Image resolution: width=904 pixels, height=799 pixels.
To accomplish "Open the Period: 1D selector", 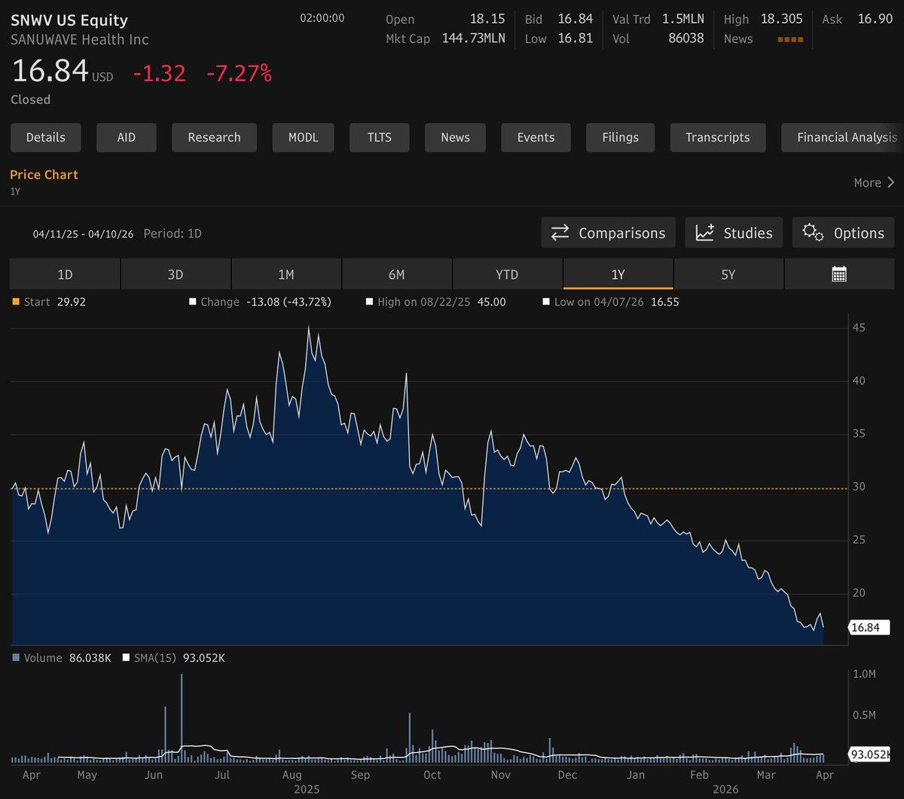I will [x=173, y=234].
